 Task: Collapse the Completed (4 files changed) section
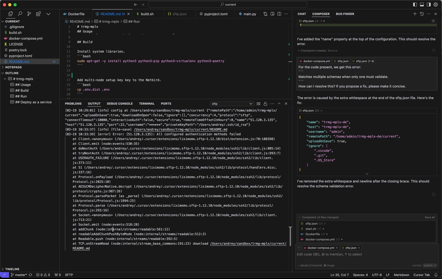[299, 218]
